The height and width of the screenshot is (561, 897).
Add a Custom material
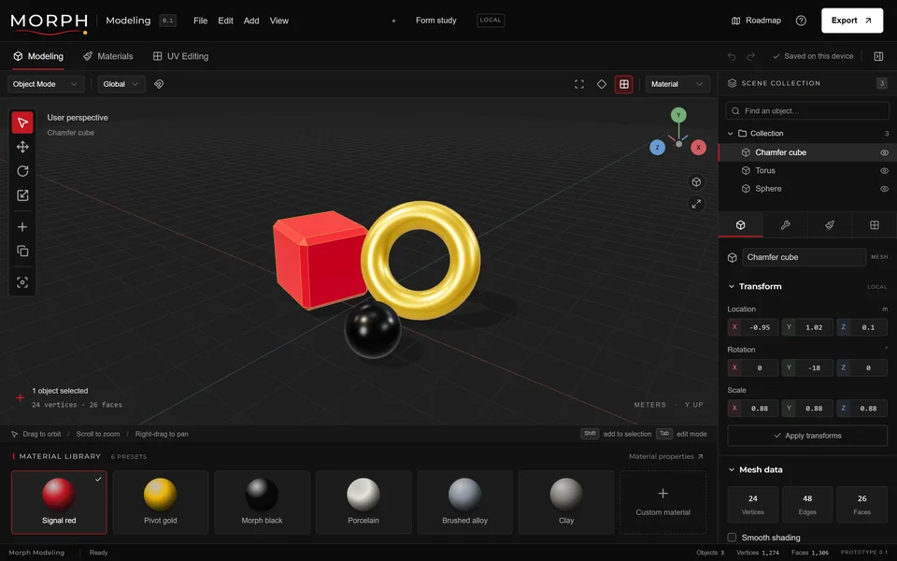pos(662,502)
